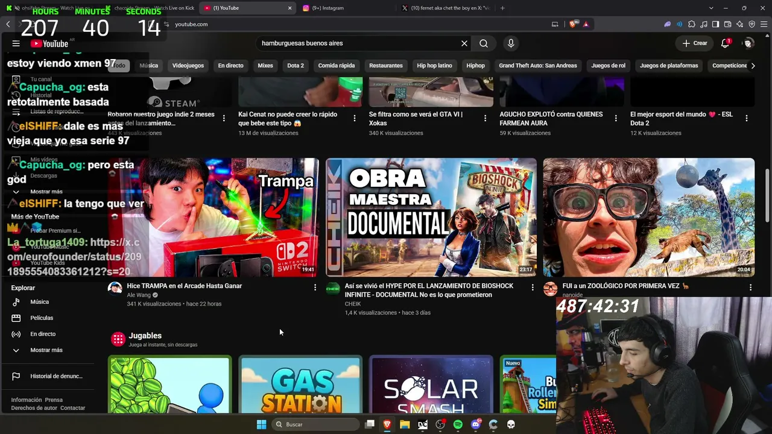Open title FUI a un ZOOLÓGICO POR PRIMERA VEZ

pyautogui.click(x=625, y=286)
